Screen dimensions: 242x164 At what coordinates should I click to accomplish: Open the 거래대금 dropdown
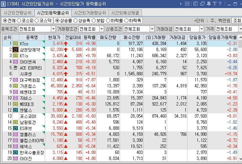202,29
